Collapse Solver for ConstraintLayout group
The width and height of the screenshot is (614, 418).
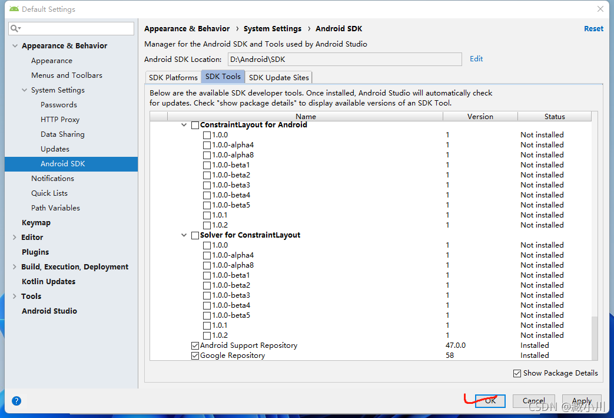tap(184, 235)
